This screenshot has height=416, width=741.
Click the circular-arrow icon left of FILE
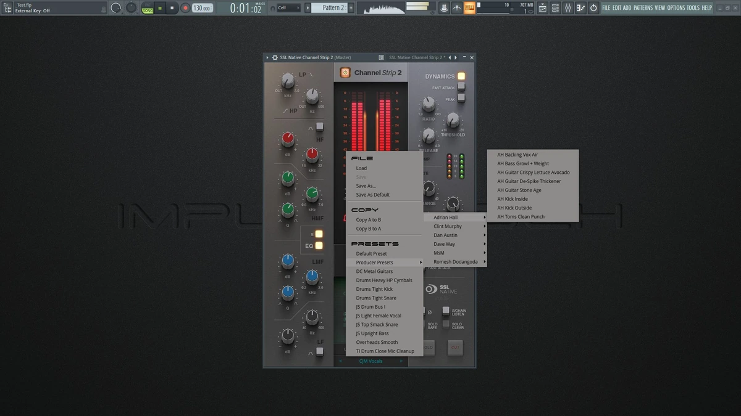point(593,8)
